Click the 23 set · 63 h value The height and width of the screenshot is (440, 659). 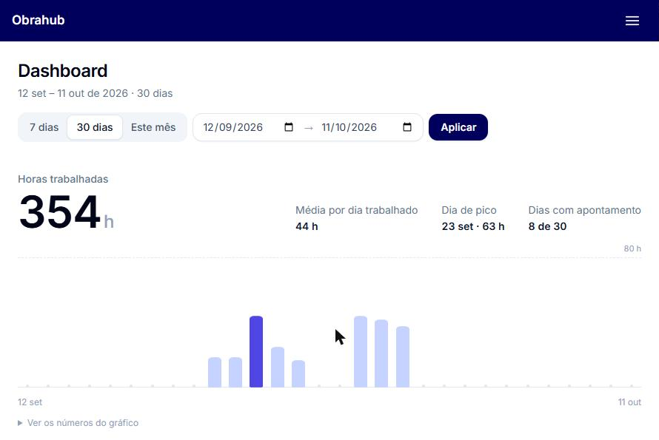click(473, 226)
